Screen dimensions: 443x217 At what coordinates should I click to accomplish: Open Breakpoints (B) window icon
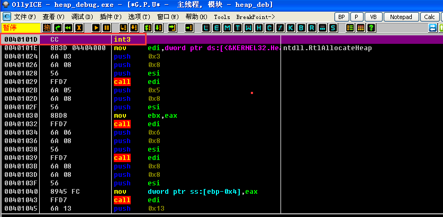click(301, 27)
